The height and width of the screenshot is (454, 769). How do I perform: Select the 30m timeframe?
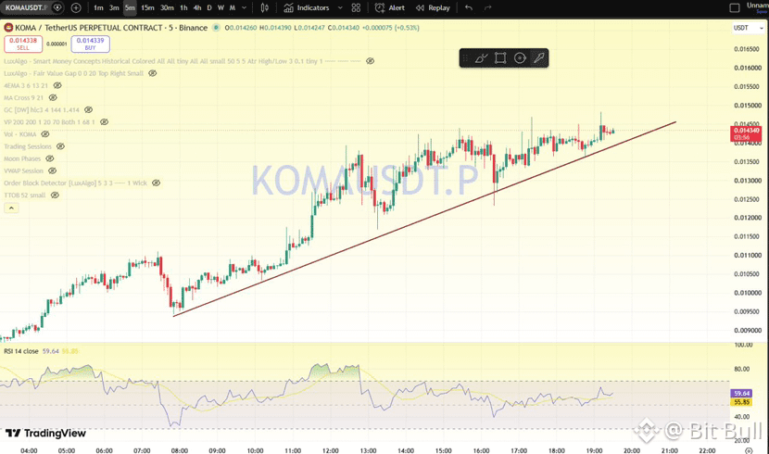pyautogui.click(x=168, y=7)
